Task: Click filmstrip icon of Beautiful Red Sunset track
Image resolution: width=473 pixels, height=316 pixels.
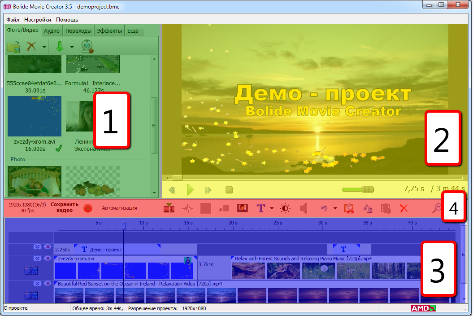Action: [31, 295]
